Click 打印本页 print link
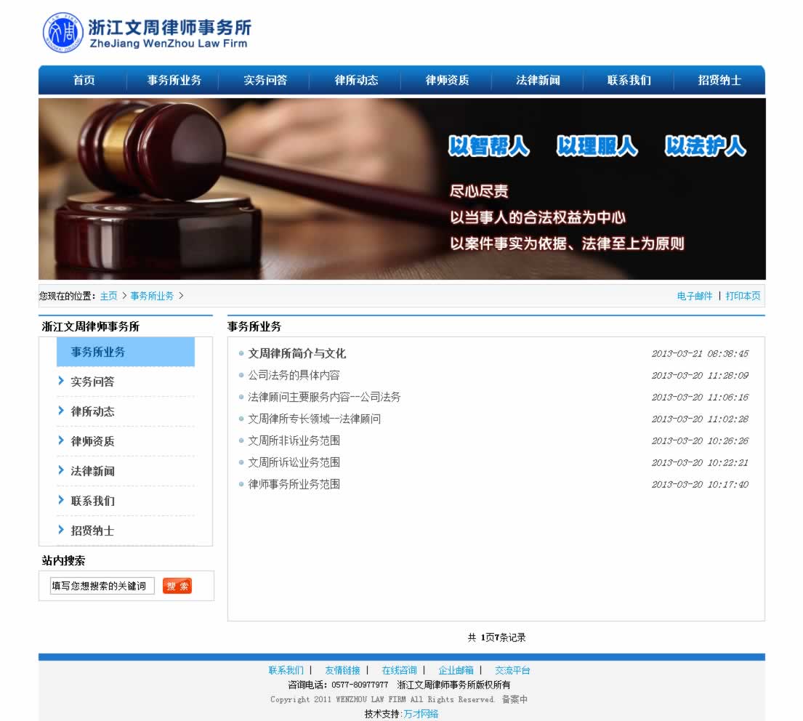The width and height of the screenshot is (803, 721). point(743,296)
